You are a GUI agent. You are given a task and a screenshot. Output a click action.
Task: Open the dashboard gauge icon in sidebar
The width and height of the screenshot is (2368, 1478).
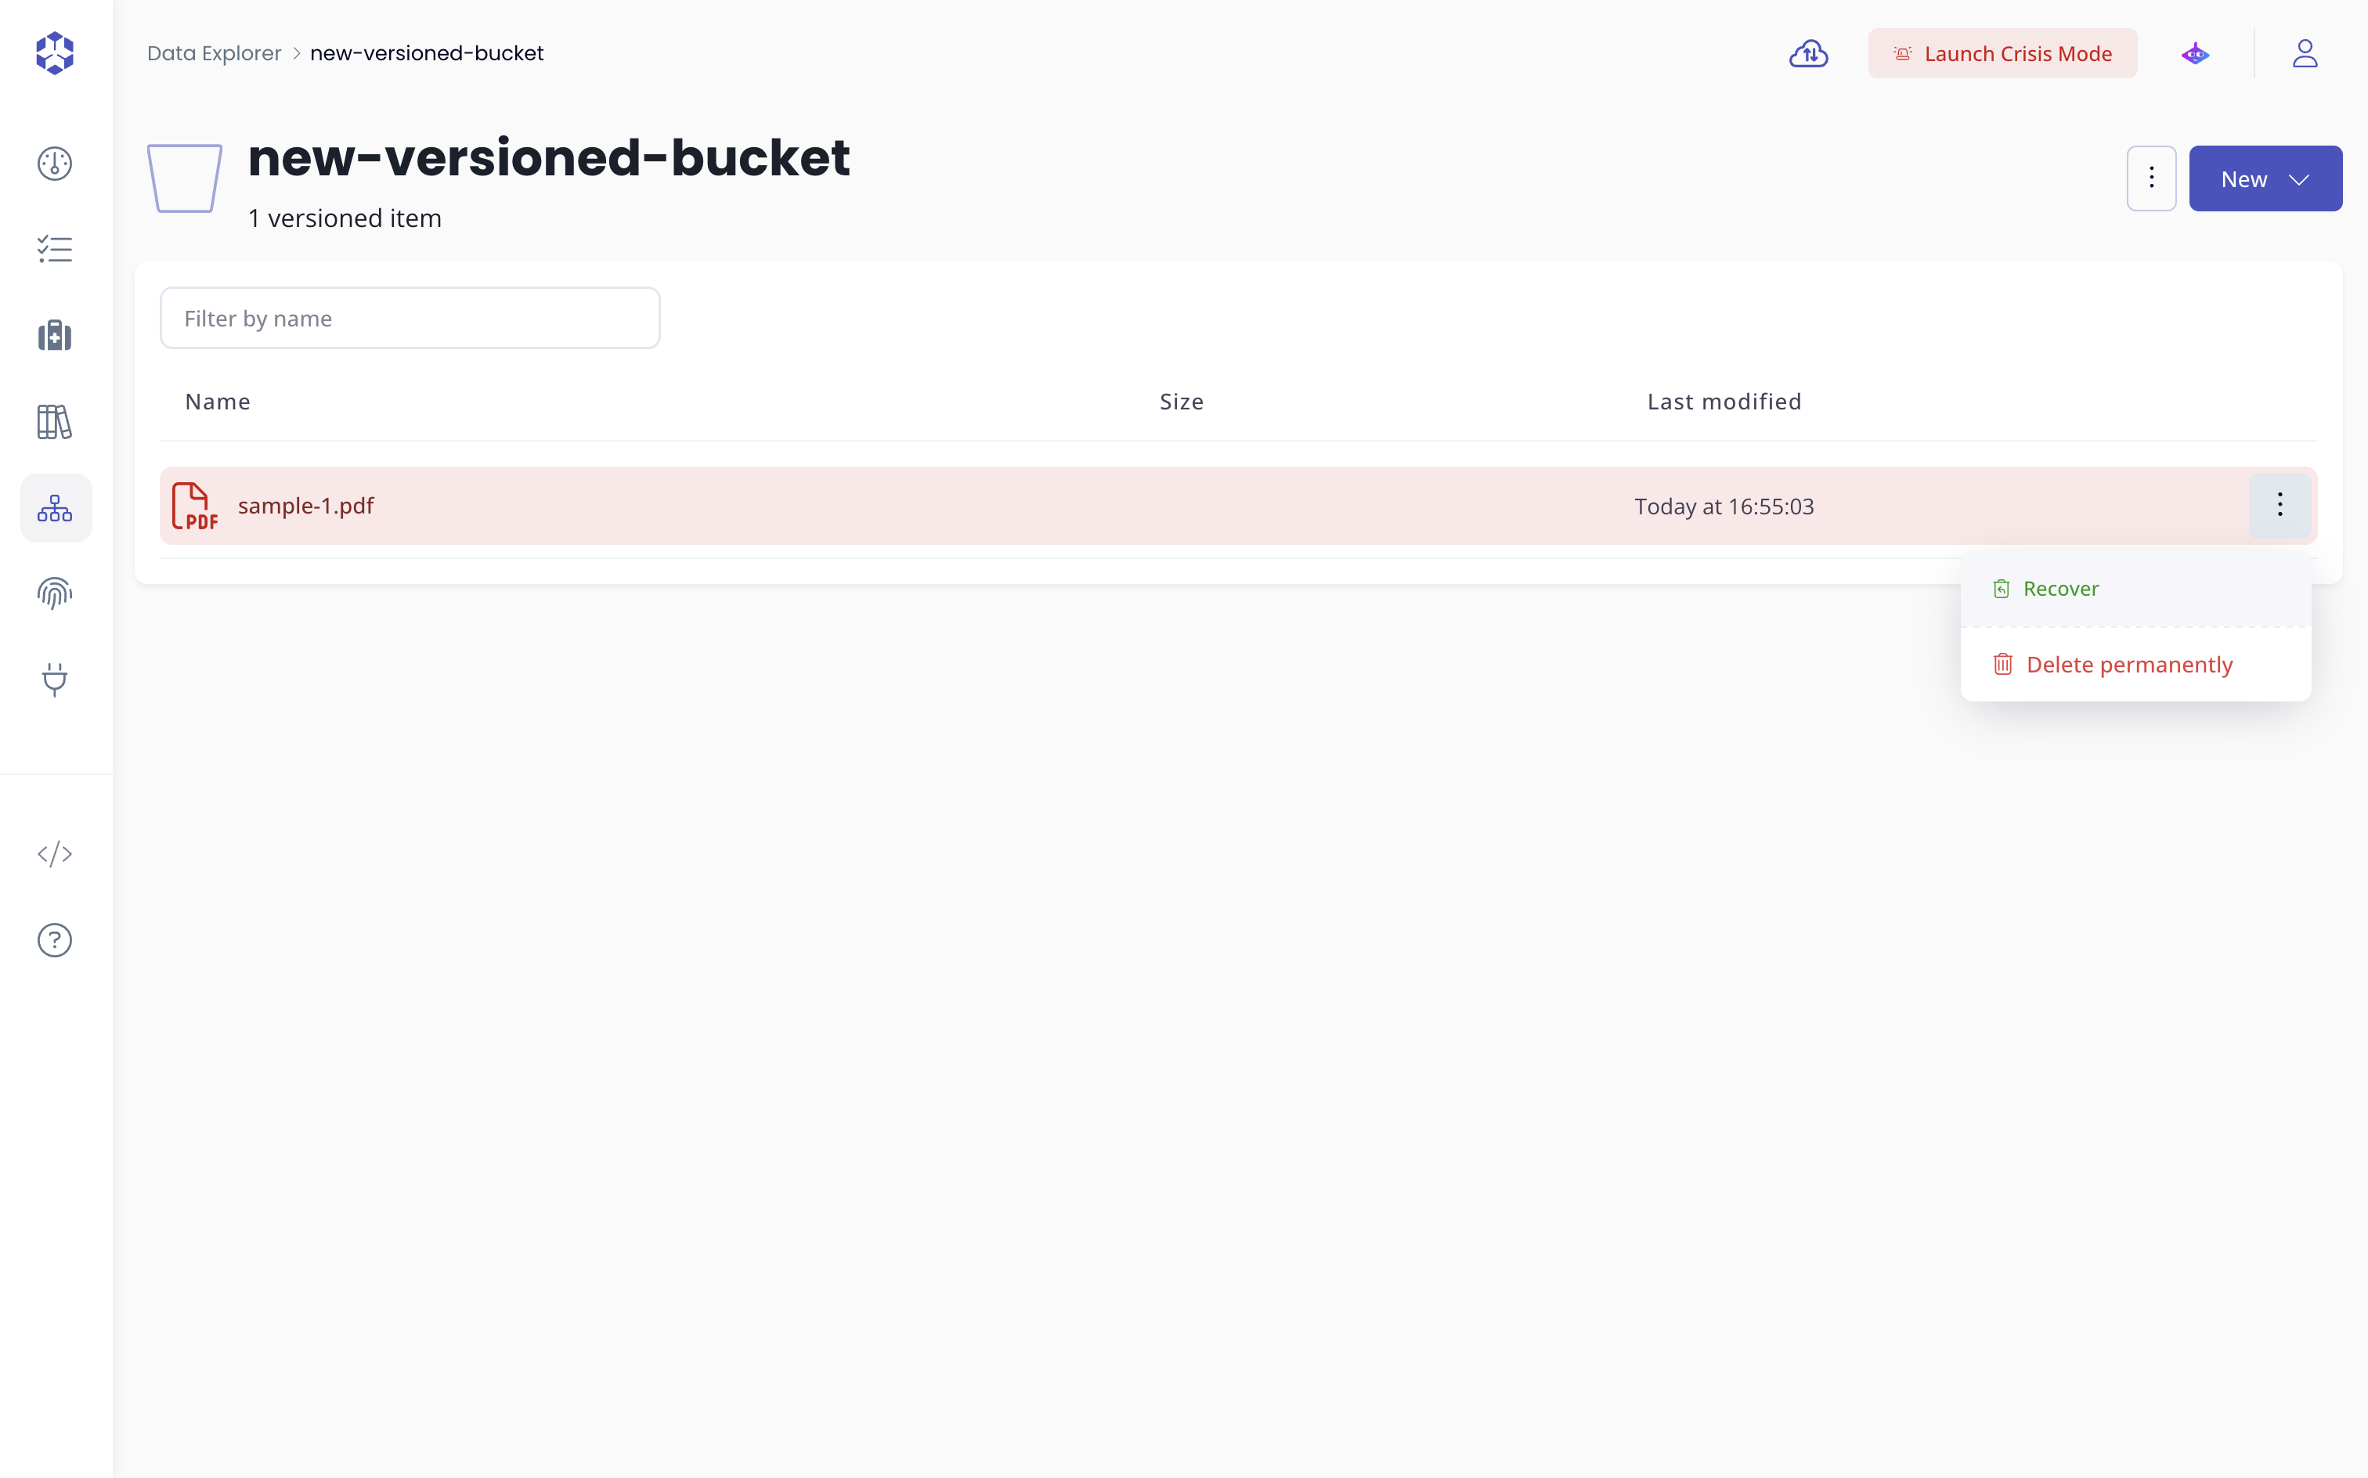coord(55,164)
